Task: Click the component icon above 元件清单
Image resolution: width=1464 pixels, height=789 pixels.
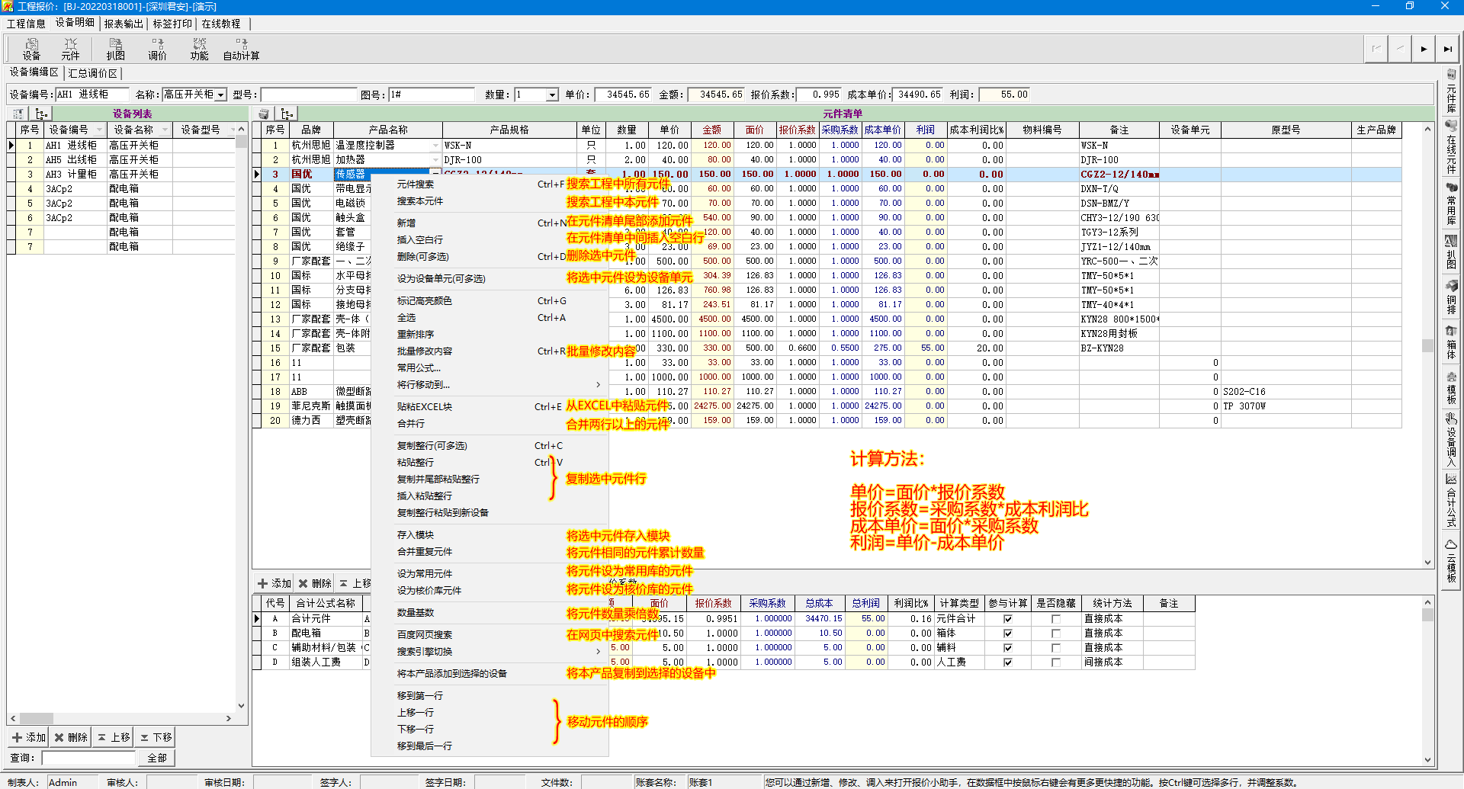Action: click(x=264, y=114)
